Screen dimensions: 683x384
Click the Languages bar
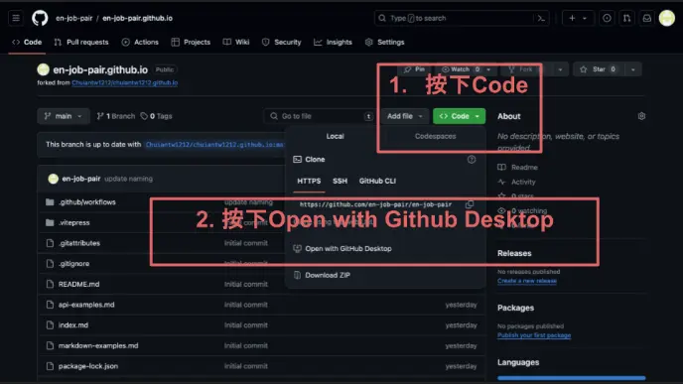click(x=571, y=378)
